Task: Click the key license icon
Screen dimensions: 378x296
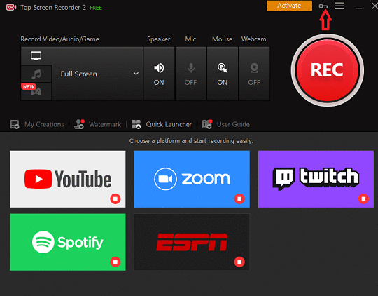Action: 323,6
